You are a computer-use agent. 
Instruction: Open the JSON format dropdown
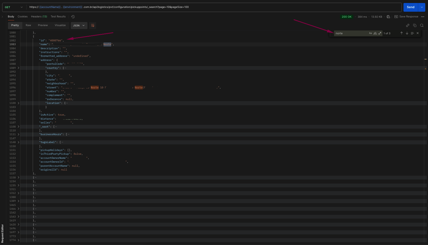tap(79, 26)
